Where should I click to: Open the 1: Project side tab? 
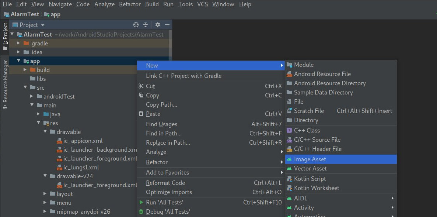pos(5,36)
